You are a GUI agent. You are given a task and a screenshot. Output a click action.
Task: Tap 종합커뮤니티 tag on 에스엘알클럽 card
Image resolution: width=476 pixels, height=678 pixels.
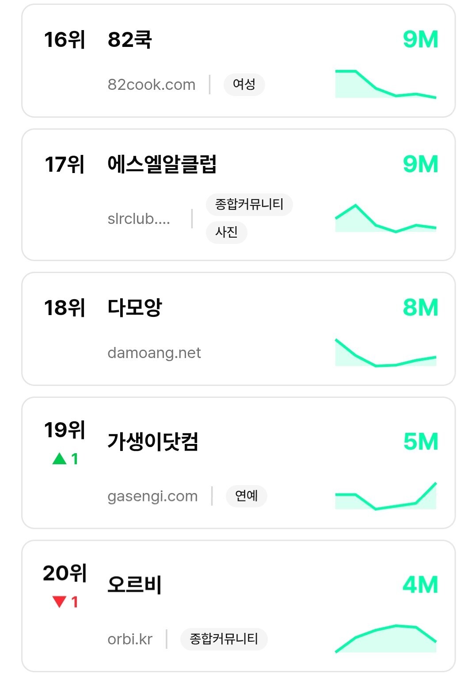(x=249, y=204)
